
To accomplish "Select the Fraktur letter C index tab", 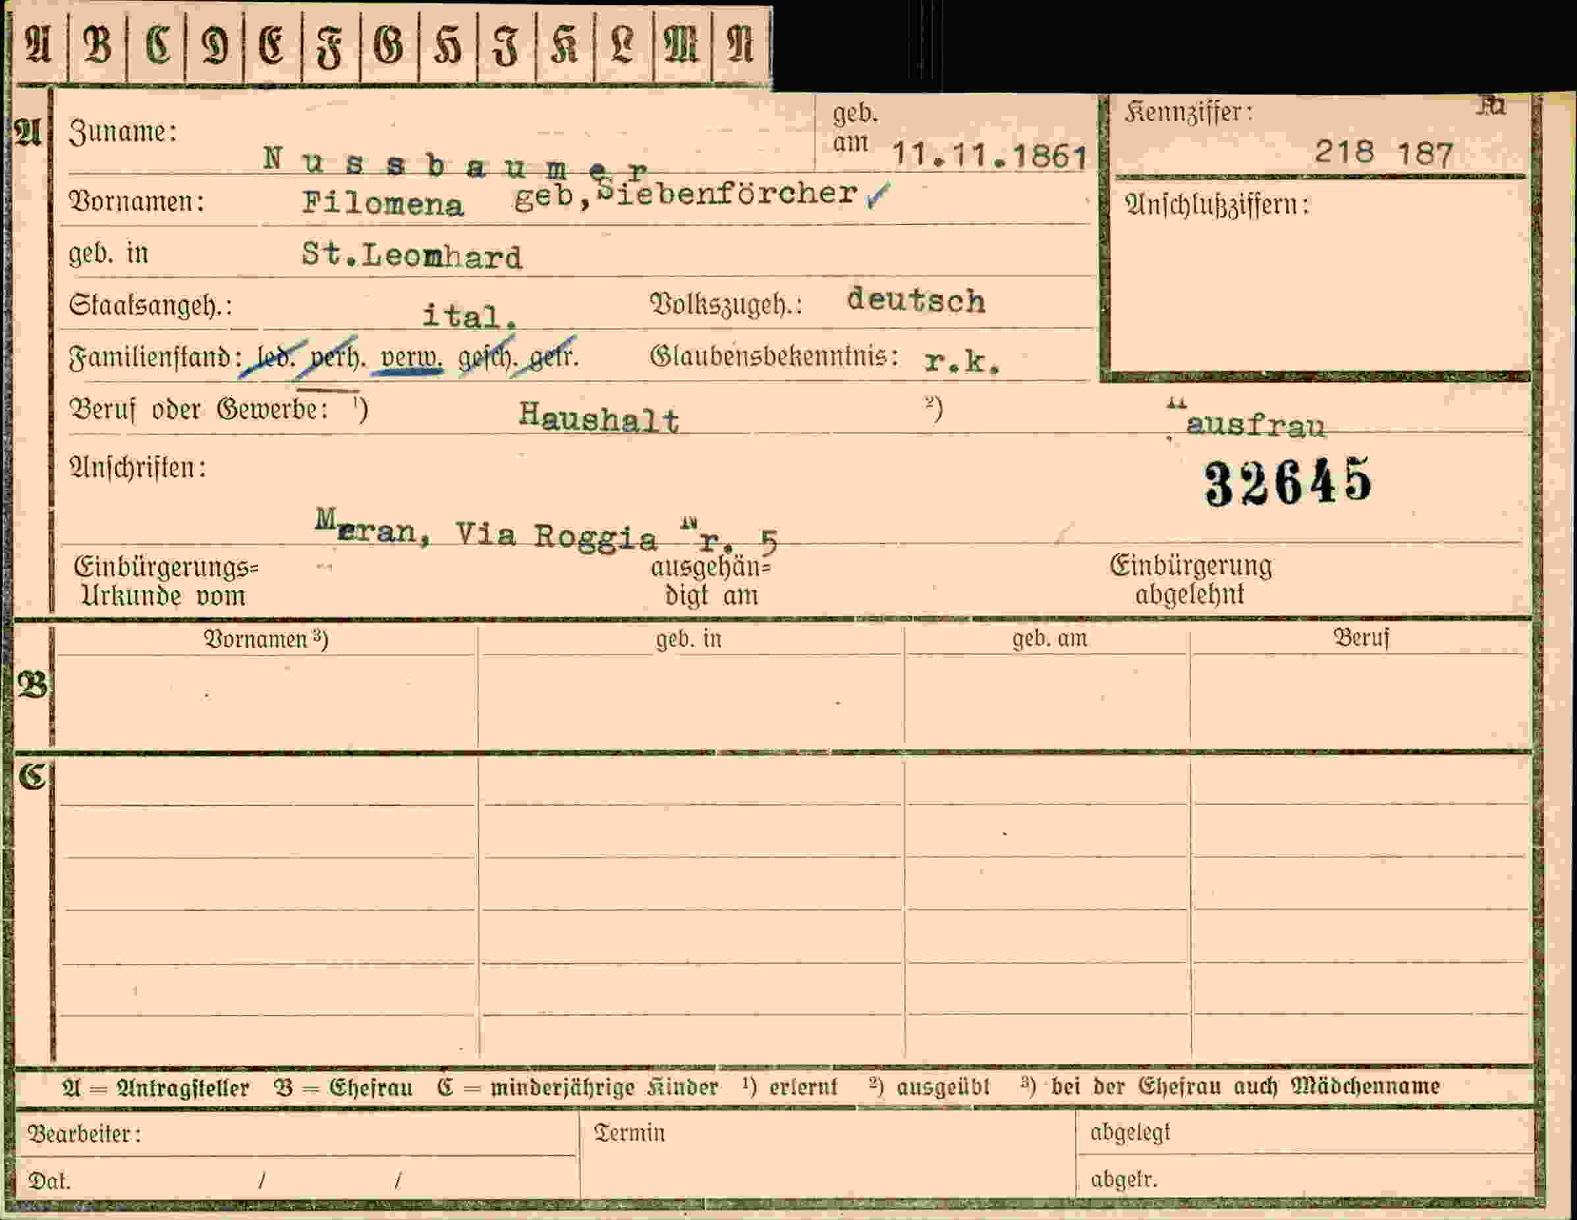I will click(x=156, y=46).
